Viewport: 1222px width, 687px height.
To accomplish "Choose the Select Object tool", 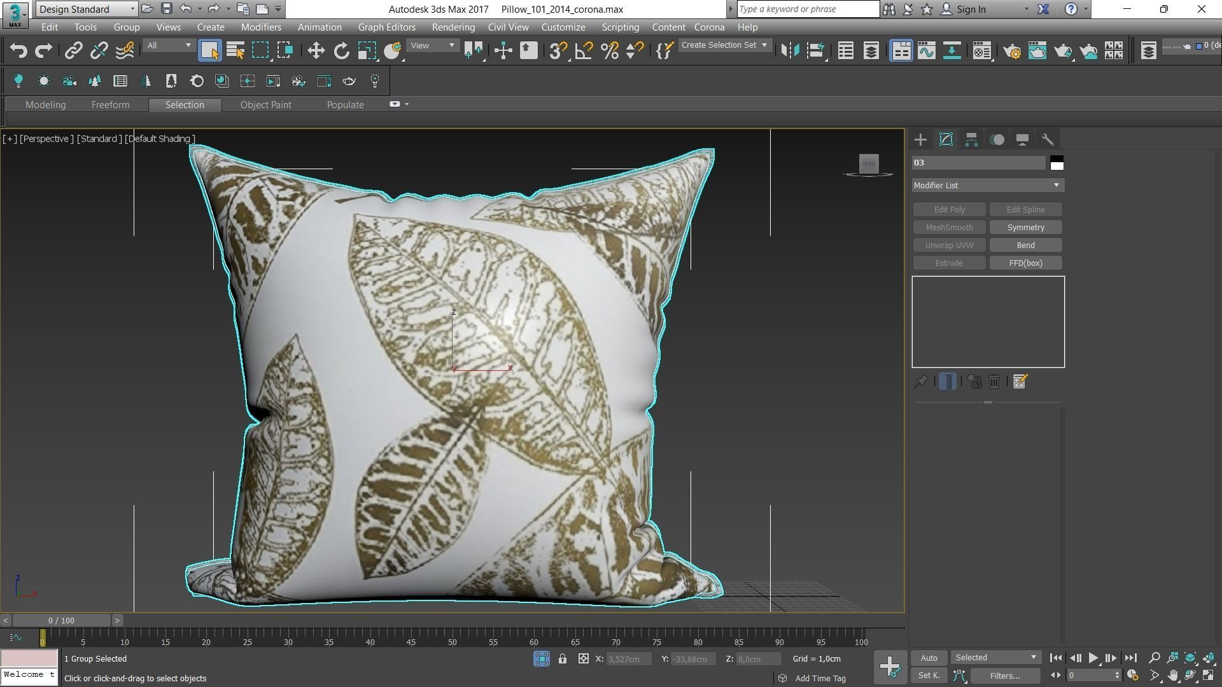I will click(x=209, y=51).
